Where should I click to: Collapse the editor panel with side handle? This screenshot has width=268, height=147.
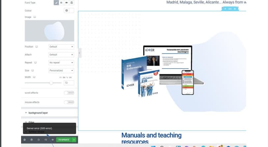(79, 53)
